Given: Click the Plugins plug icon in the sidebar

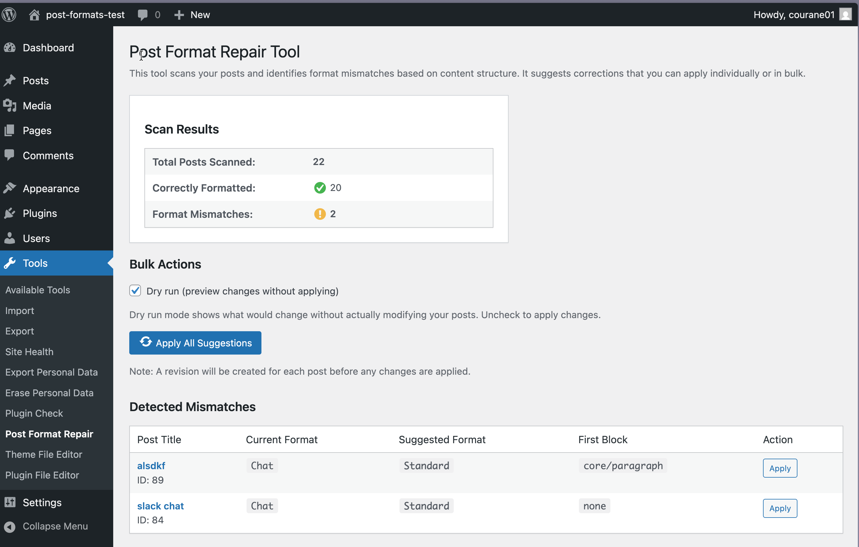Looking at the screenshot, I should point(10,213).
